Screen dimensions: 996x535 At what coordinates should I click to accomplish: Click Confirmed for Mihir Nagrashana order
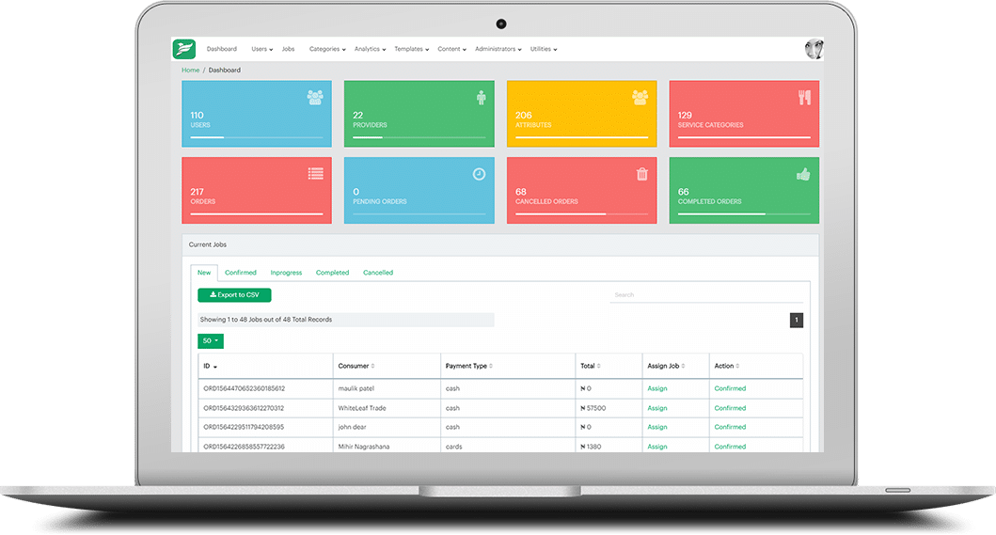click(x=730, y=447)
